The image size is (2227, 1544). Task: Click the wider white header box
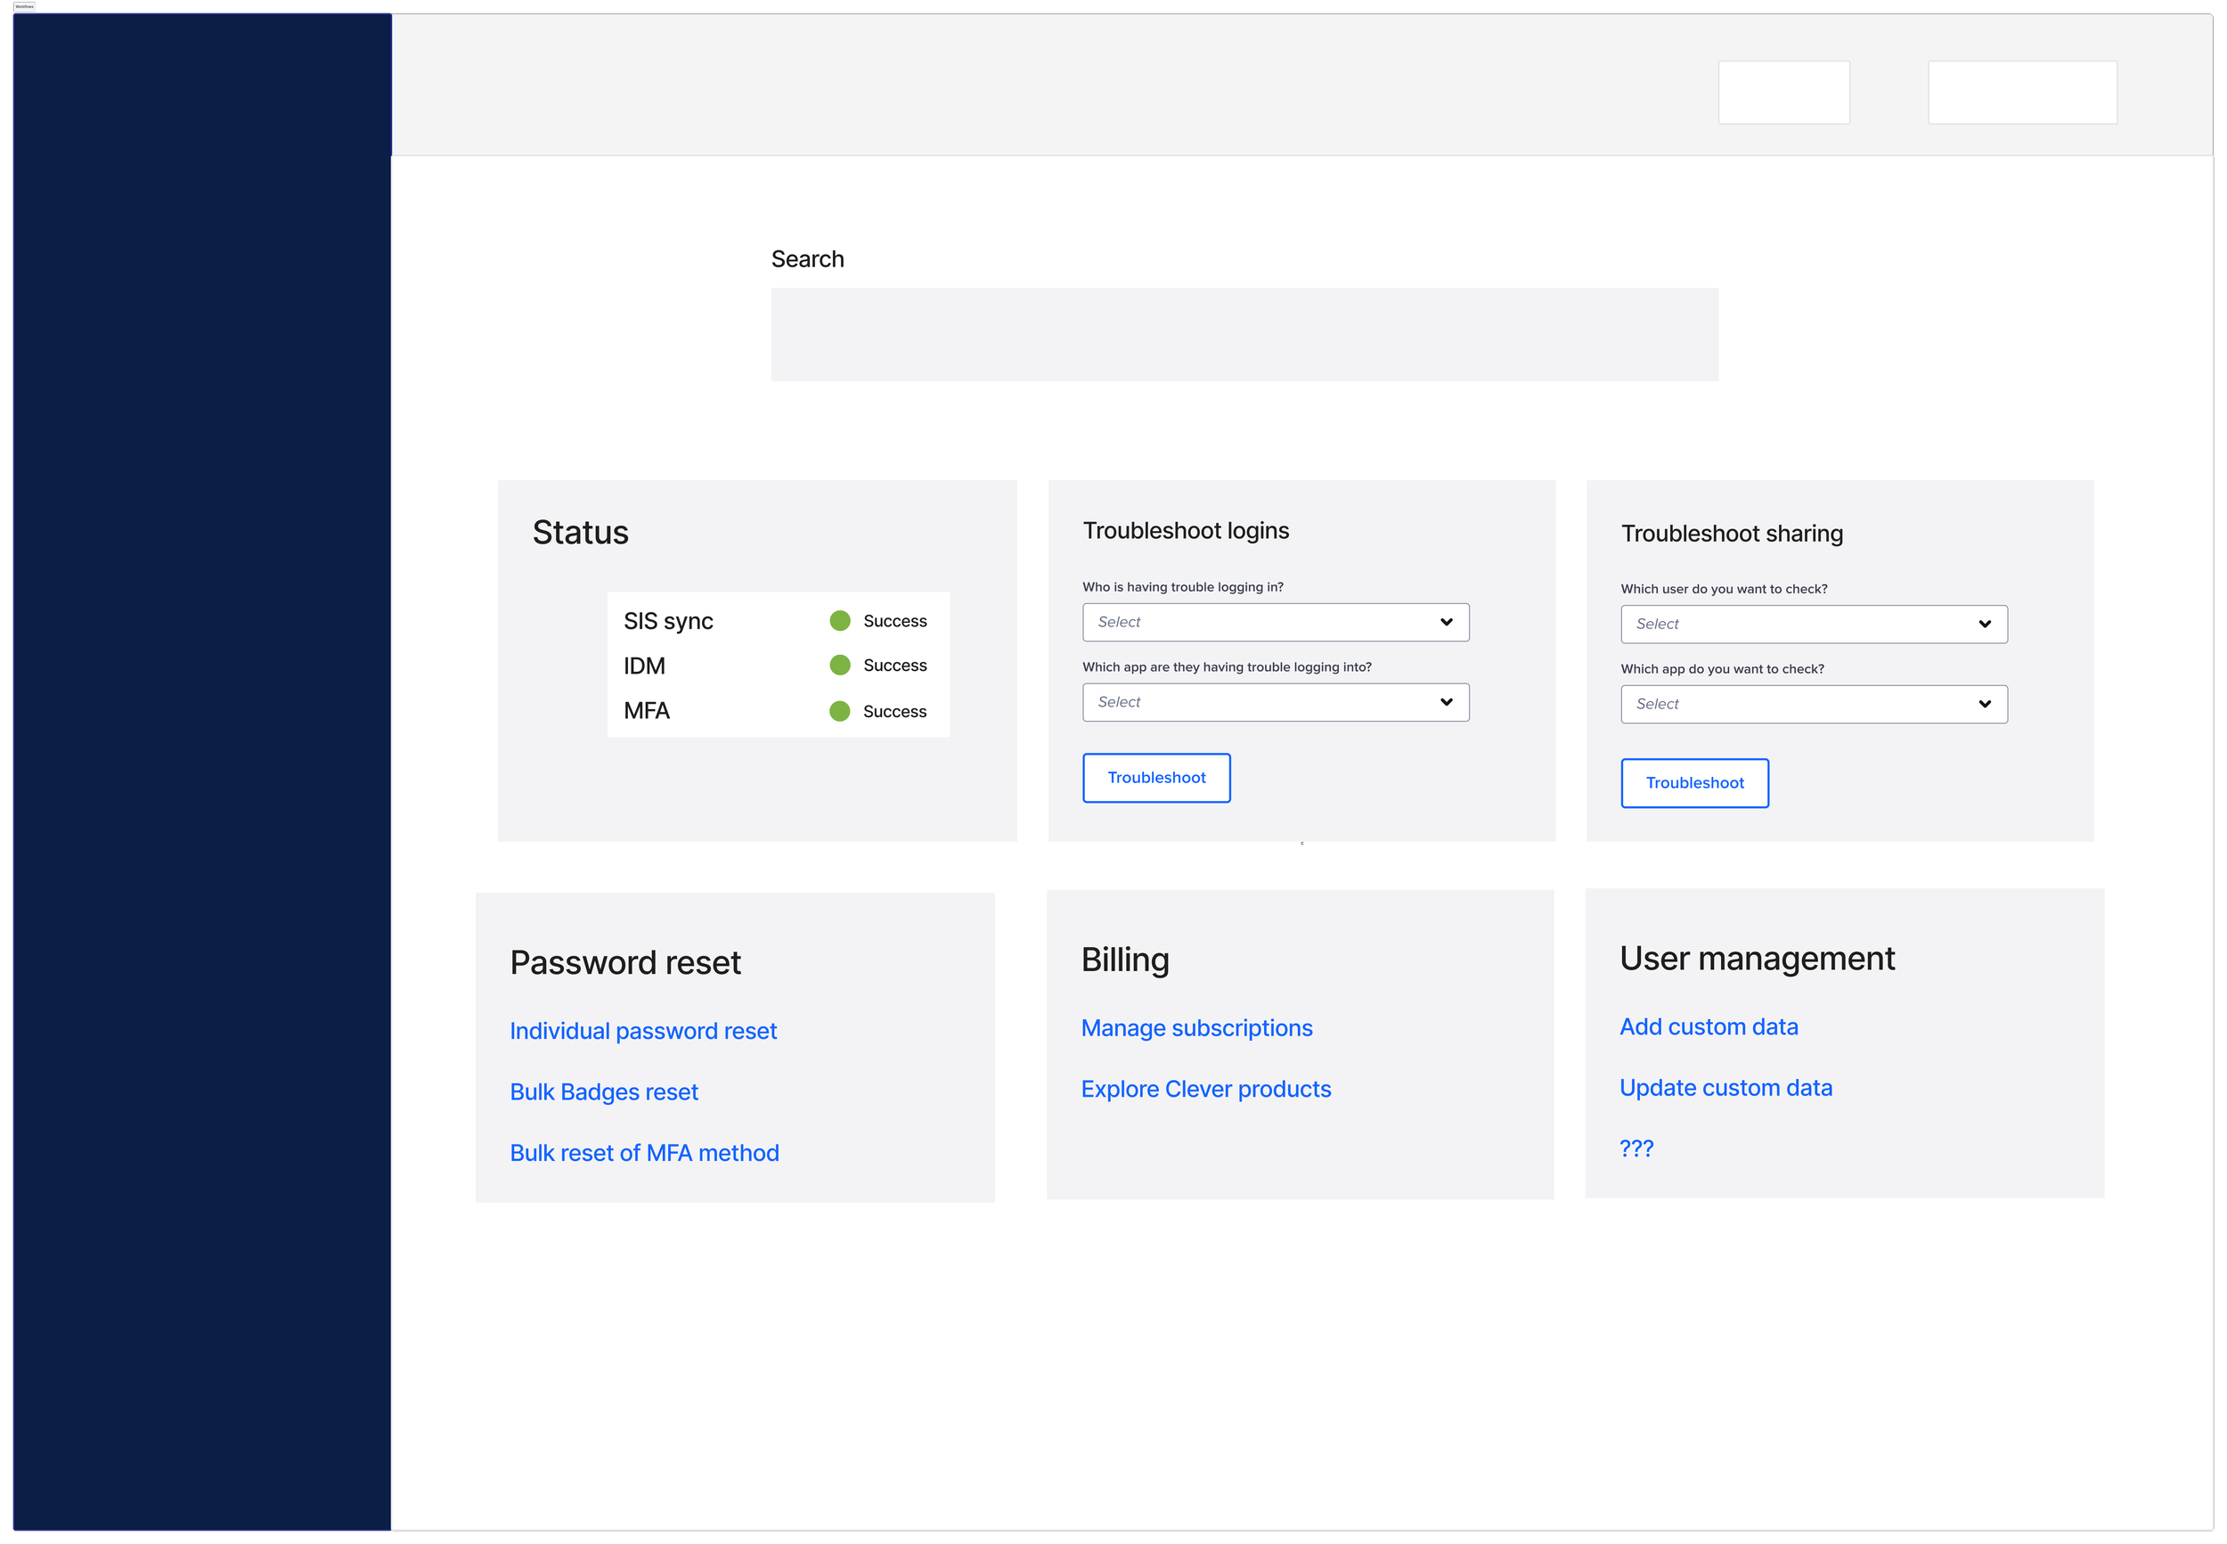coord(2022,93)
